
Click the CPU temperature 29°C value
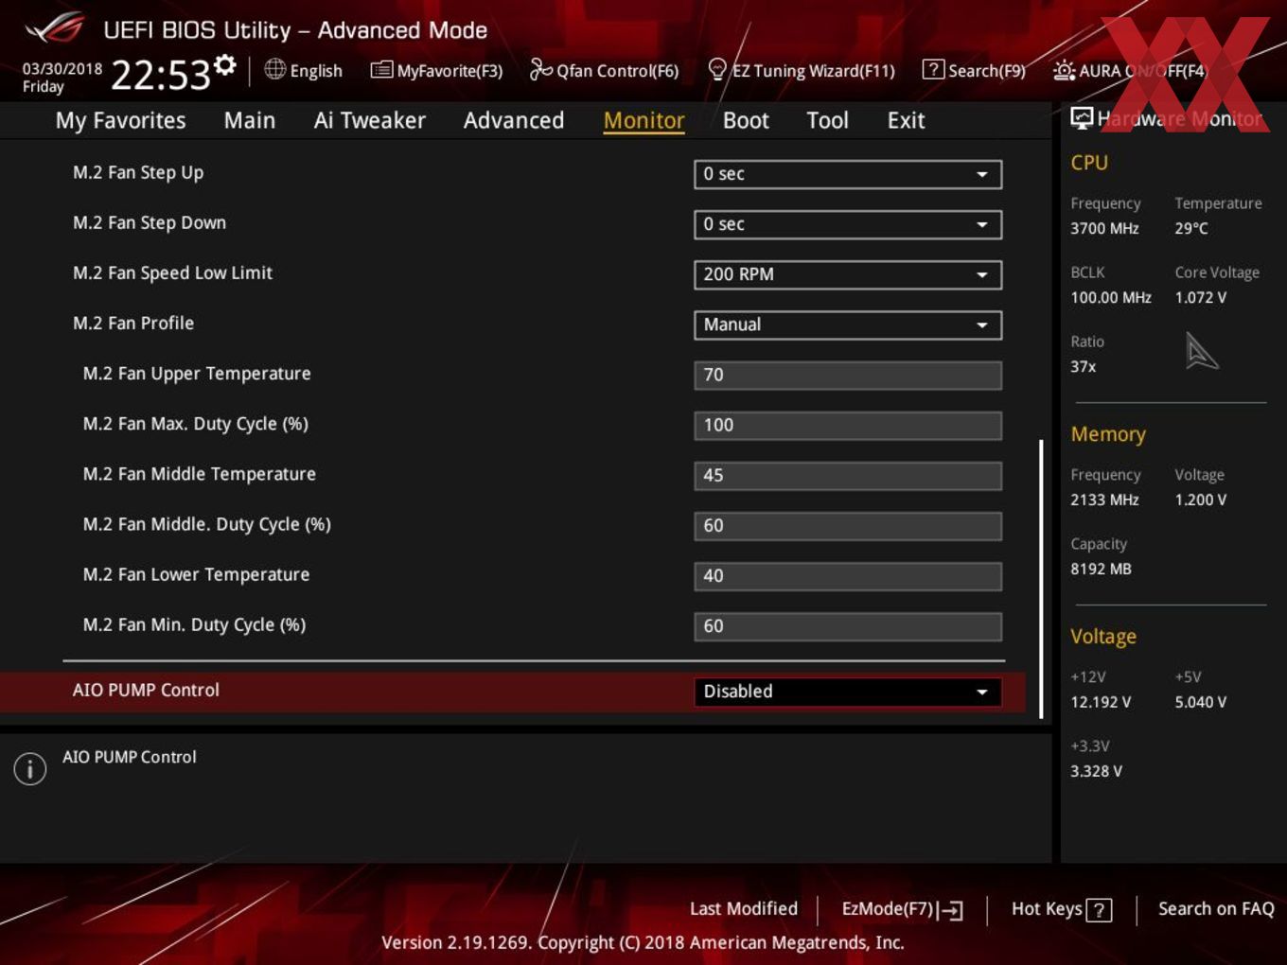[x=1191, y=228]
